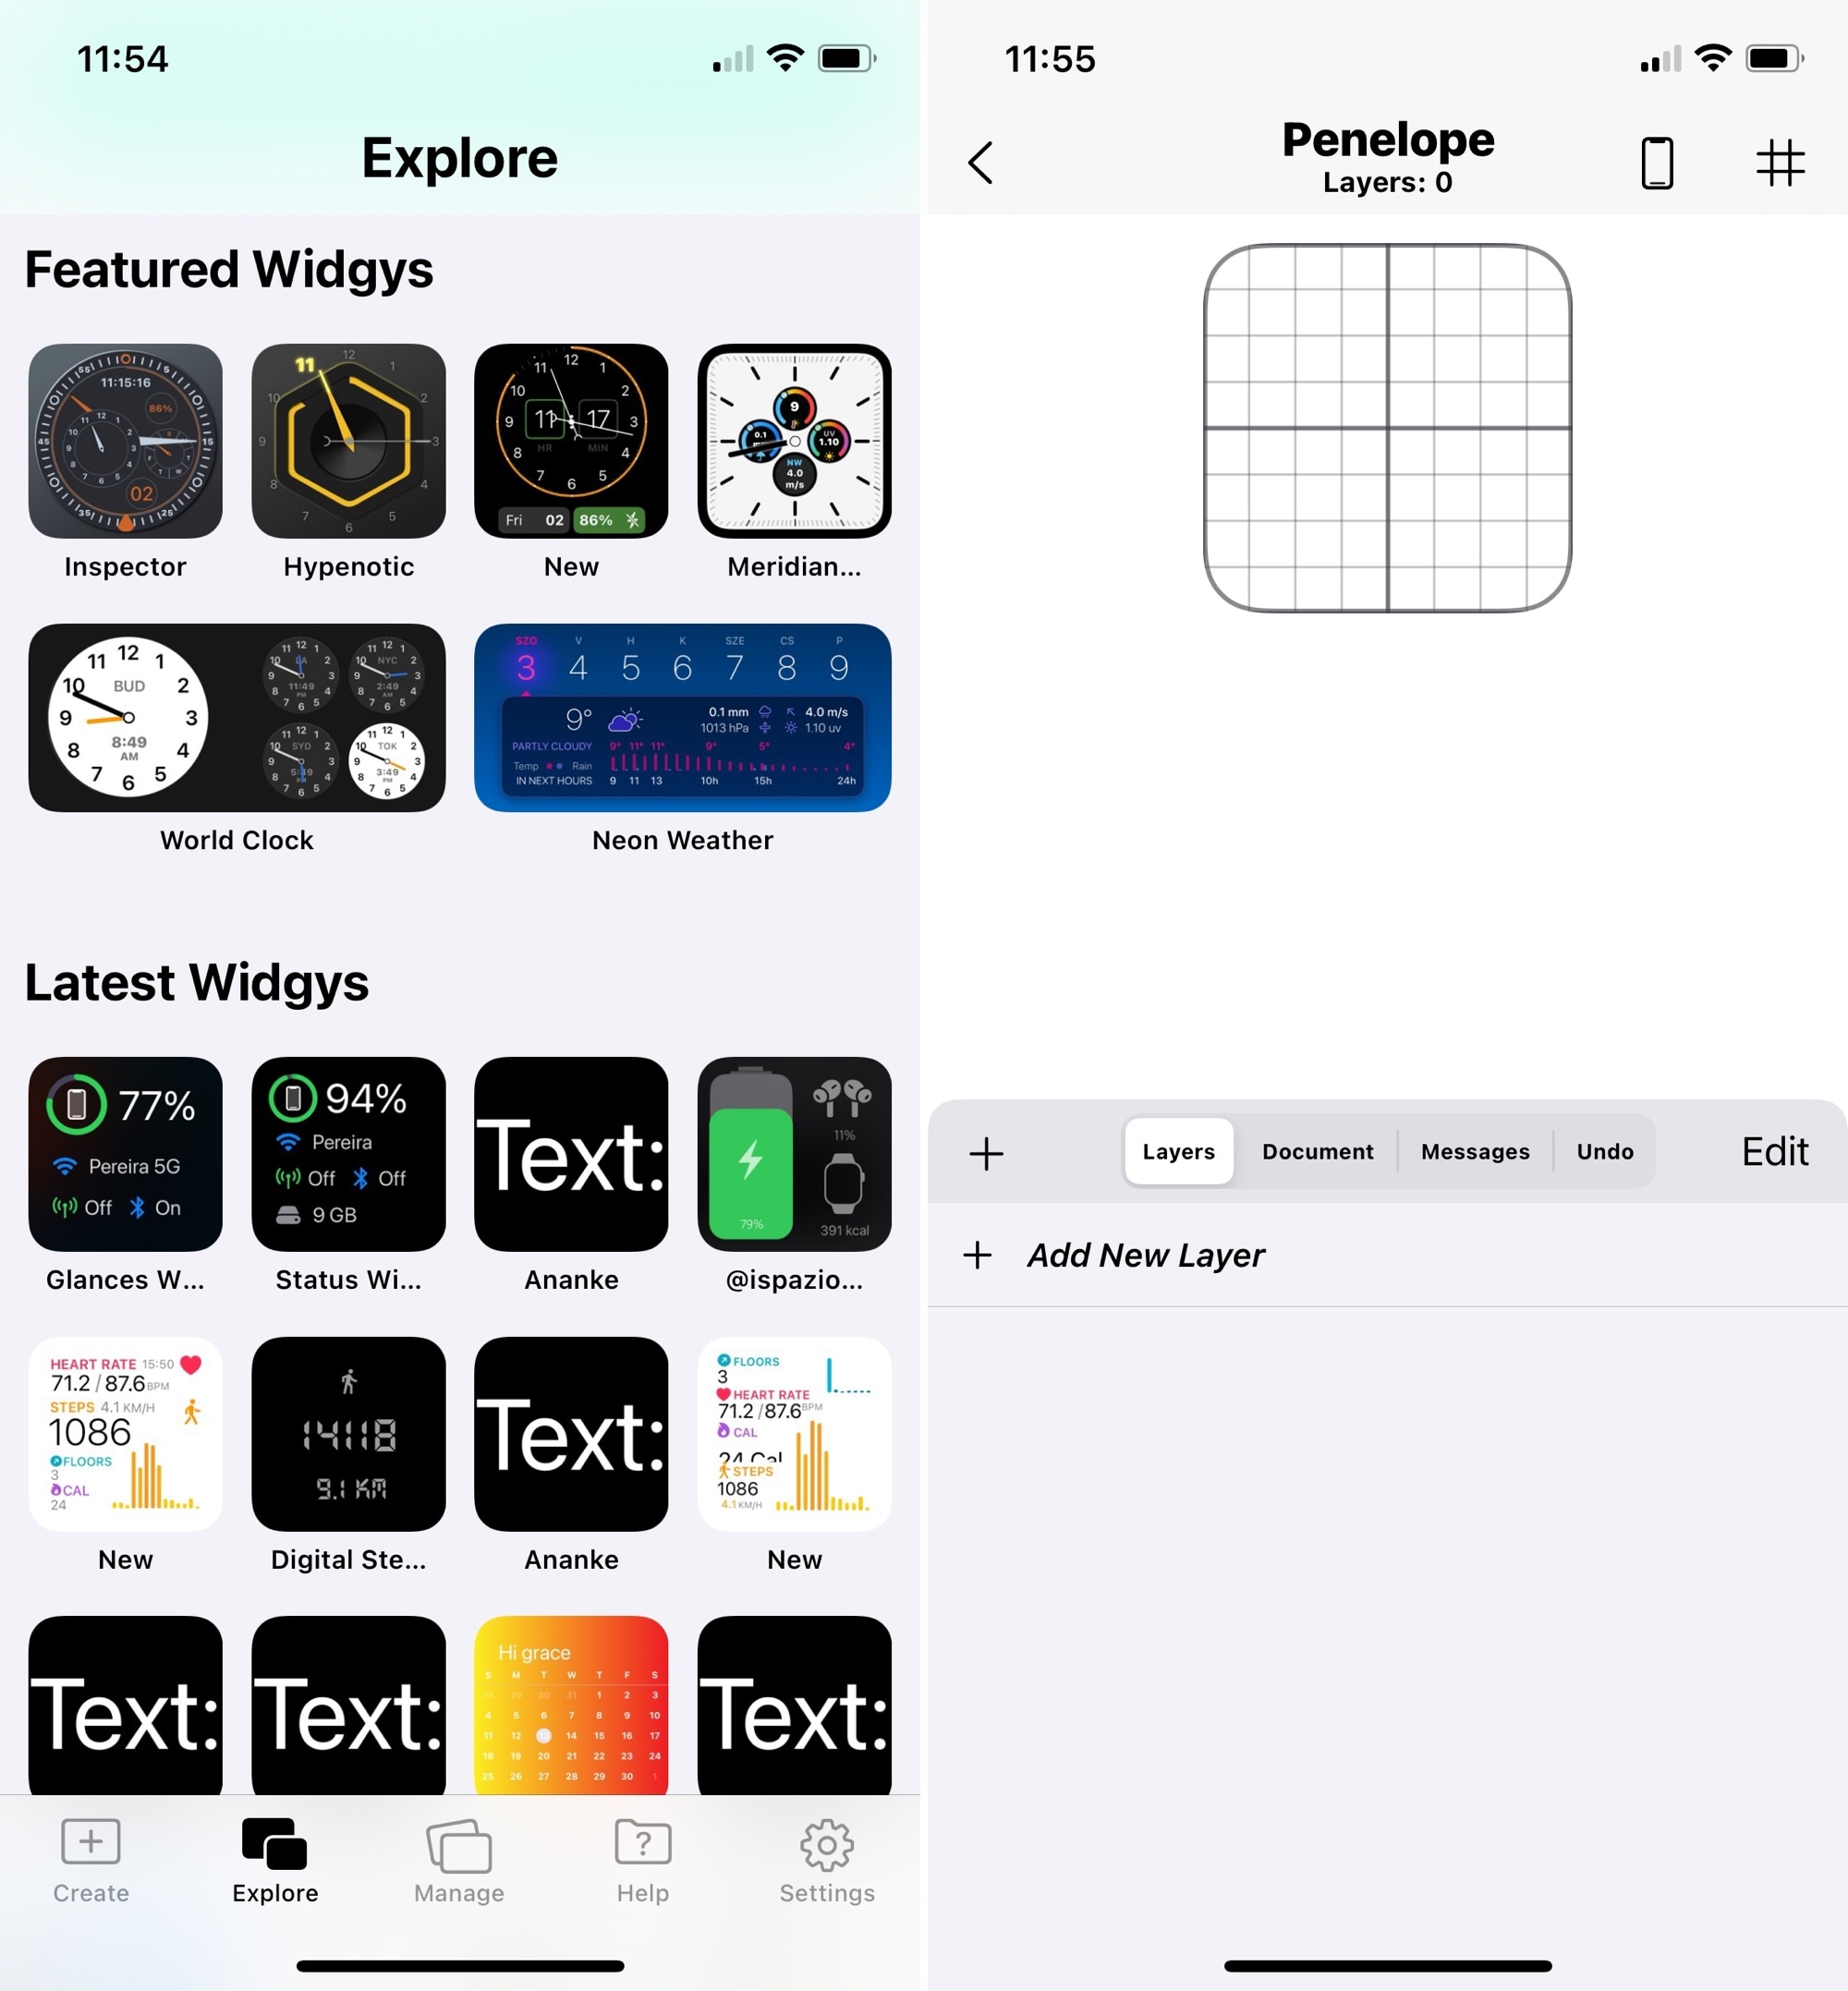The width and height of the screenshot is (1848, 1991).
Task: Select the Layers tab in Penelope
Action: [1179, 1150]
